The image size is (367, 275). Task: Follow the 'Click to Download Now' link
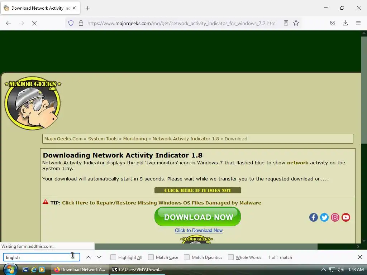coord(199,230)
